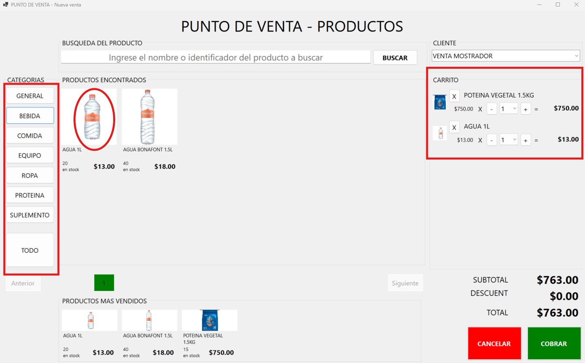Close the PUNTO DE VENTA window
This screenshot has width=585, height=363.
[x=576, y=4]
